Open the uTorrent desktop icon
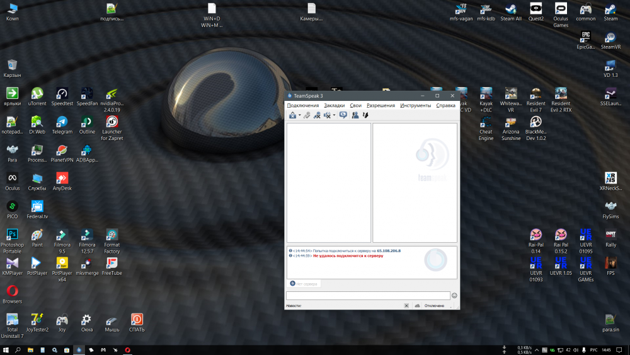 [x=37, y=94]
